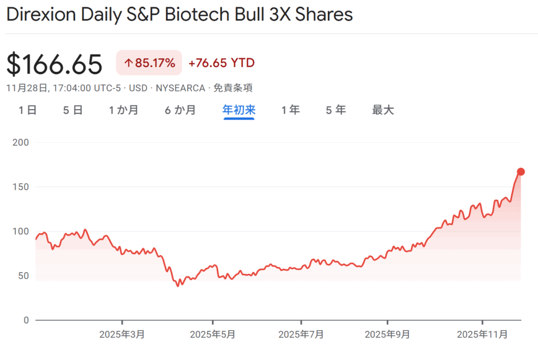Click the 85.17% up-arrow change badge
The height and width of the screenshot is (350, 538).
[149, 63]
